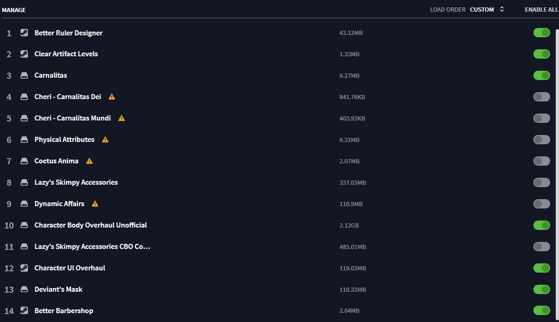
Task: Select the Physical Attributes mod name
Action: (64, 140)
